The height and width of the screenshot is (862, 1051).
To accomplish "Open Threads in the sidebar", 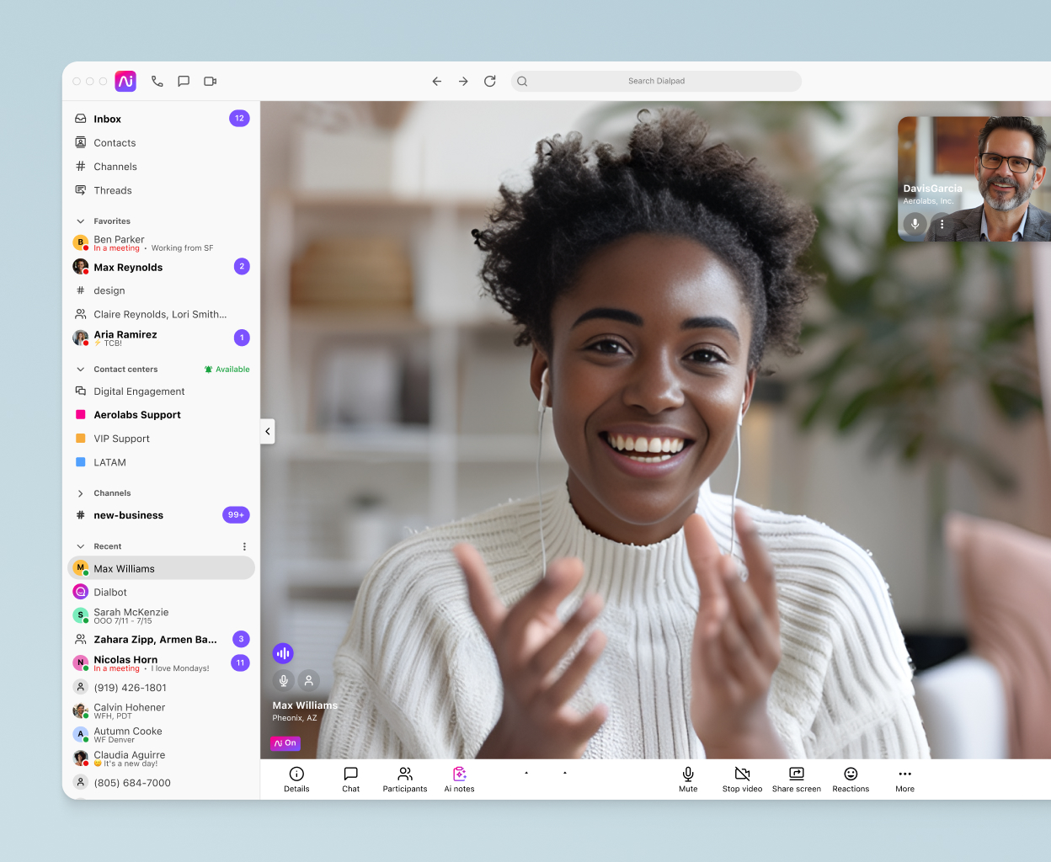I will coord(112,190).
